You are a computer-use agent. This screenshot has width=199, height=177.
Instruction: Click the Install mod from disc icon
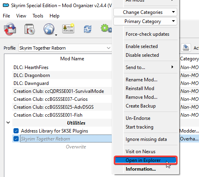click(x=30, y=29)
